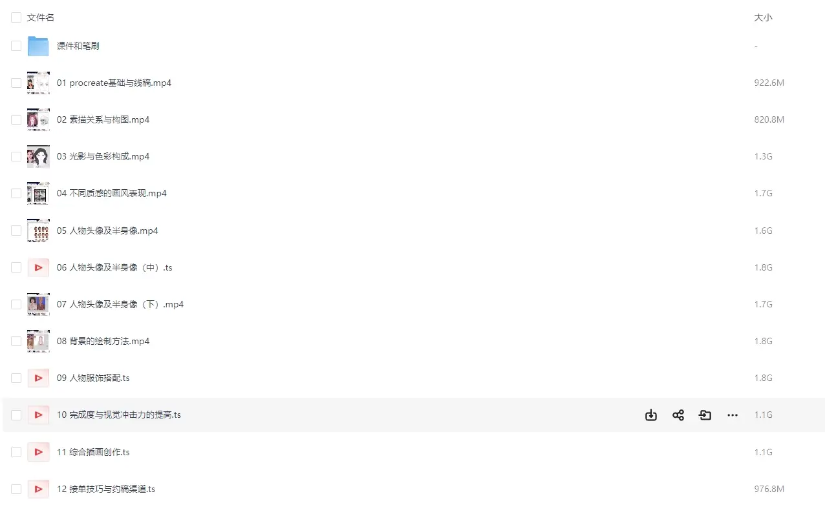Click thumbnail of 02 素描关系与构图.mp4
Viewport: 825px width, 514px height.
[38, 119]
